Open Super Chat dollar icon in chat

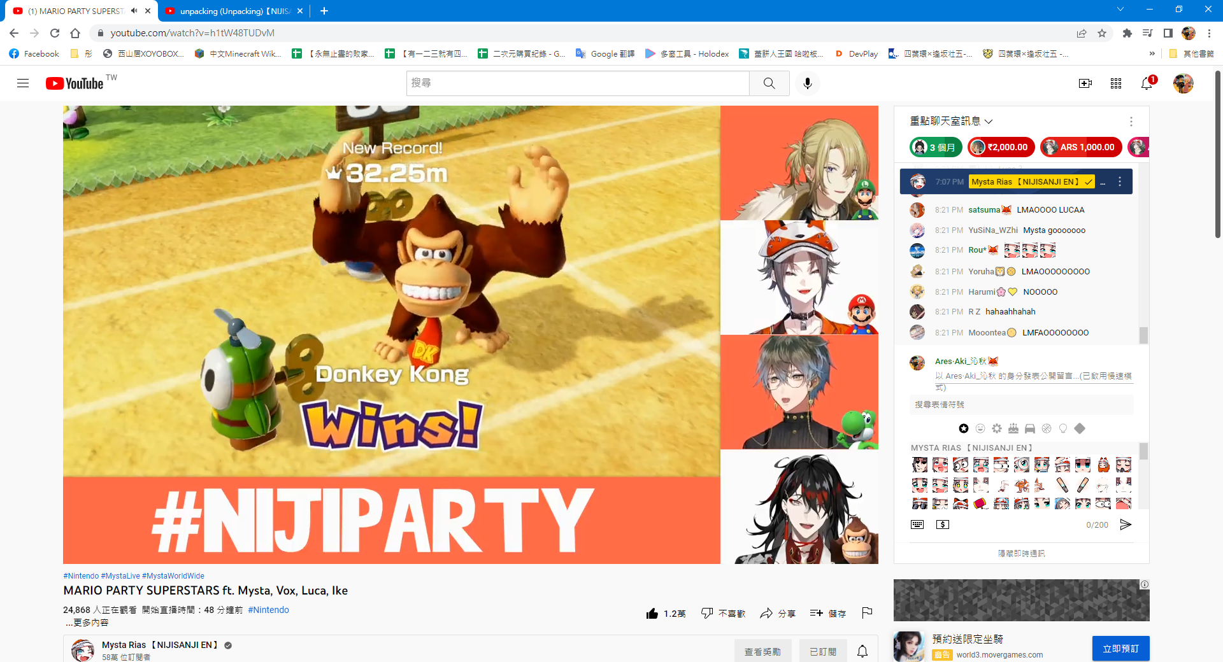943,525
